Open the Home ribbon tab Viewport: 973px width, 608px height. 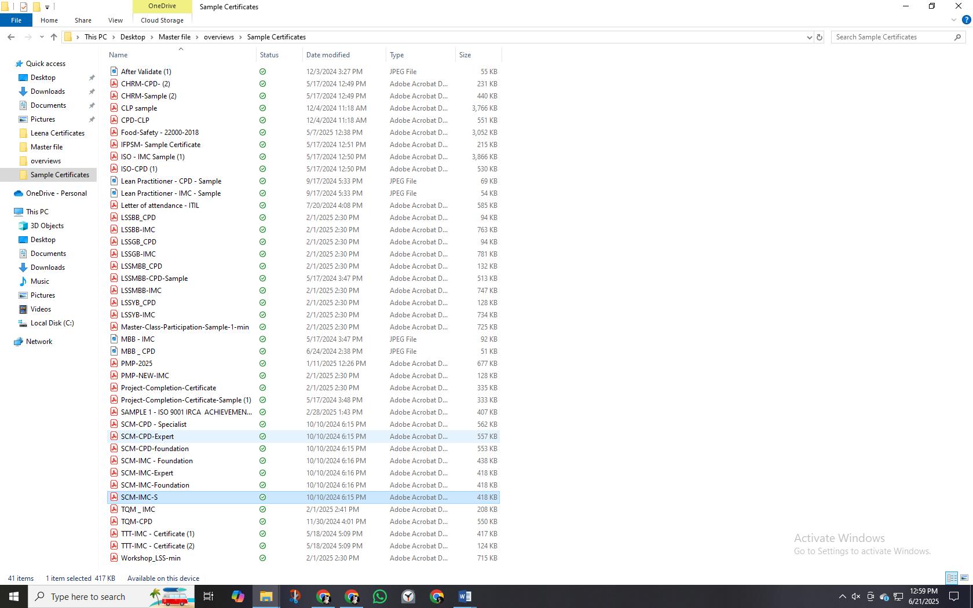[49, 20]
